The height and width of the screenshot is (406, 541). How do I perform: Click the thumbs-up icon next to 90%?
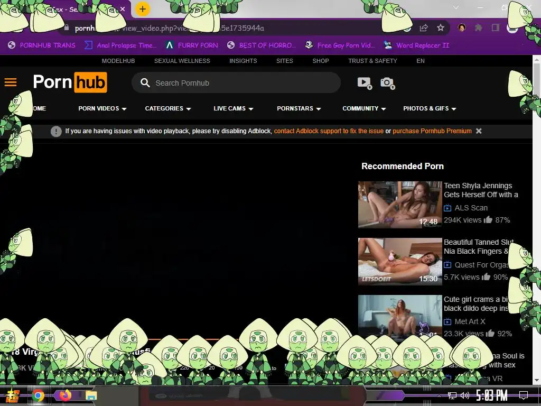pyautogui.click(x=486, y=276)
